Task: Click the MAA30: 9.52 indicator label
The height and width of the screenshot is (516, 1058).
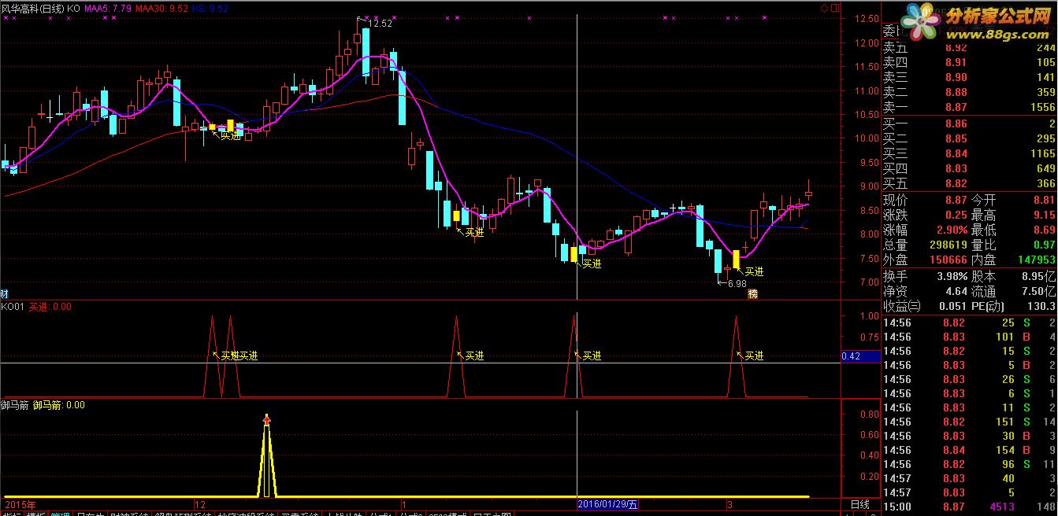Action: pos(161,8)
